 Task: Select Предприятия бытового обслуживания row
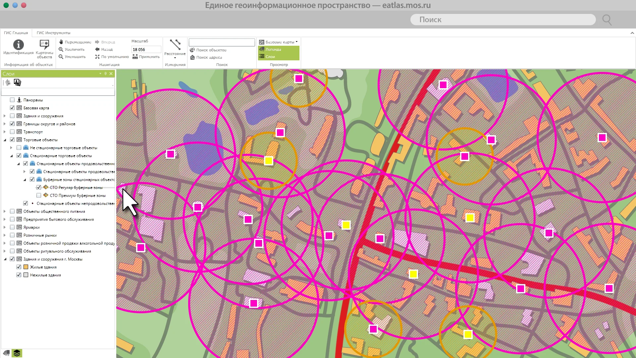coord(58,219)
